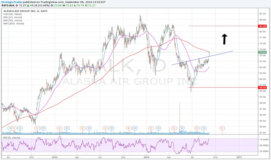Click the 87.50 price axis label
This screenshot has width=271, height=160.
(262, 14)
